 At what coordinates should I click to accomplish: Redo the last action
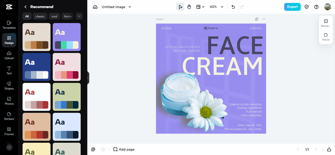click(x=242, y=7)
